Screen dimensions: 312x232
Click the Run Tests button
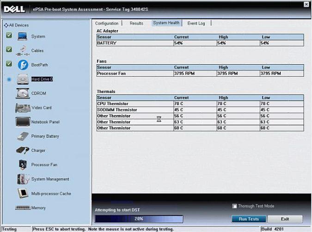pos(249,219)
